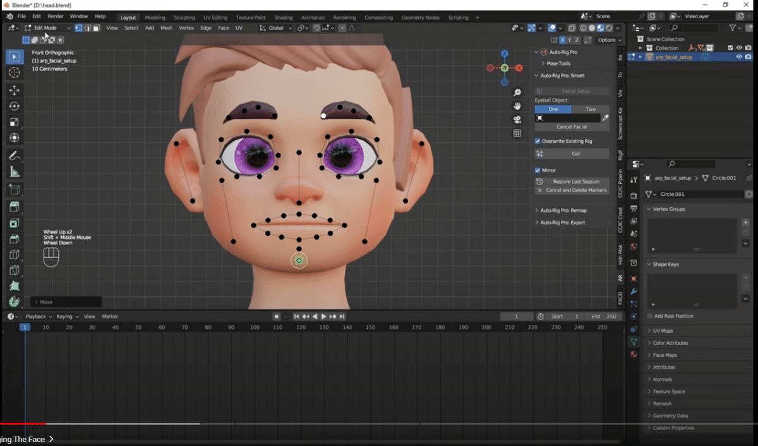Open the Playback dropdown in timeline
This screenshot has width=758, height=446.
point(38,316)
